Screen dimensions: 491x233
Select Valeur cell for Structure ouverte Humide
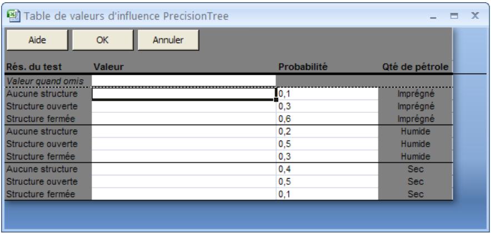click(x=184, y=144)
